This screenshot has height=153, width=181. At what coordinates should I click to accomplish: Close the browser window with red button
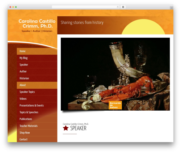[x=10, y=7]
